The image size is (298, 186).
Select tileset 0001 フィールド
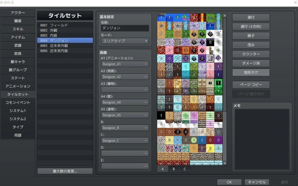(65, 25)
